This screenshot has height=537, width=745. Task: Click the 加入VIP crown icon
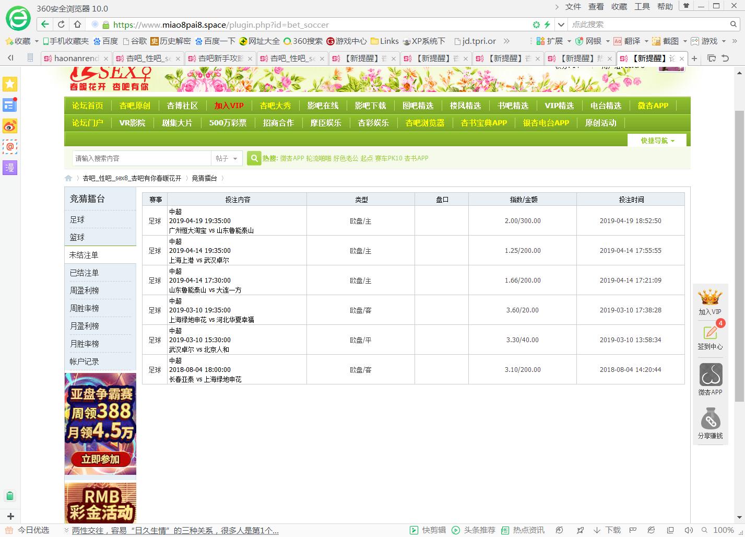[x=710, y=301]
